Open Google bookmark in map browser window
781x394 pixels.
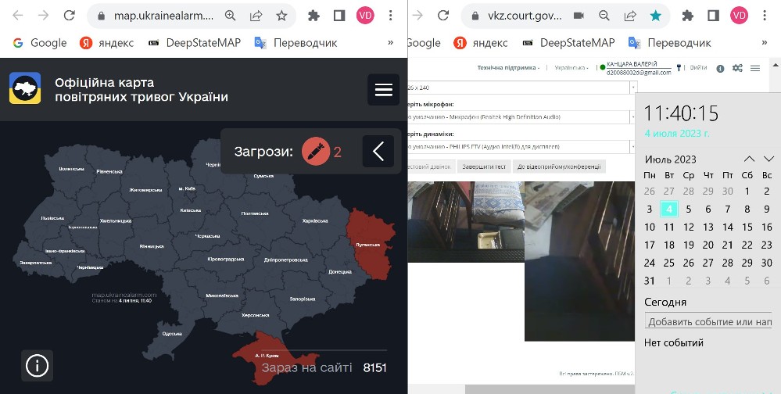pyautogui.click(x=40, y=43)
